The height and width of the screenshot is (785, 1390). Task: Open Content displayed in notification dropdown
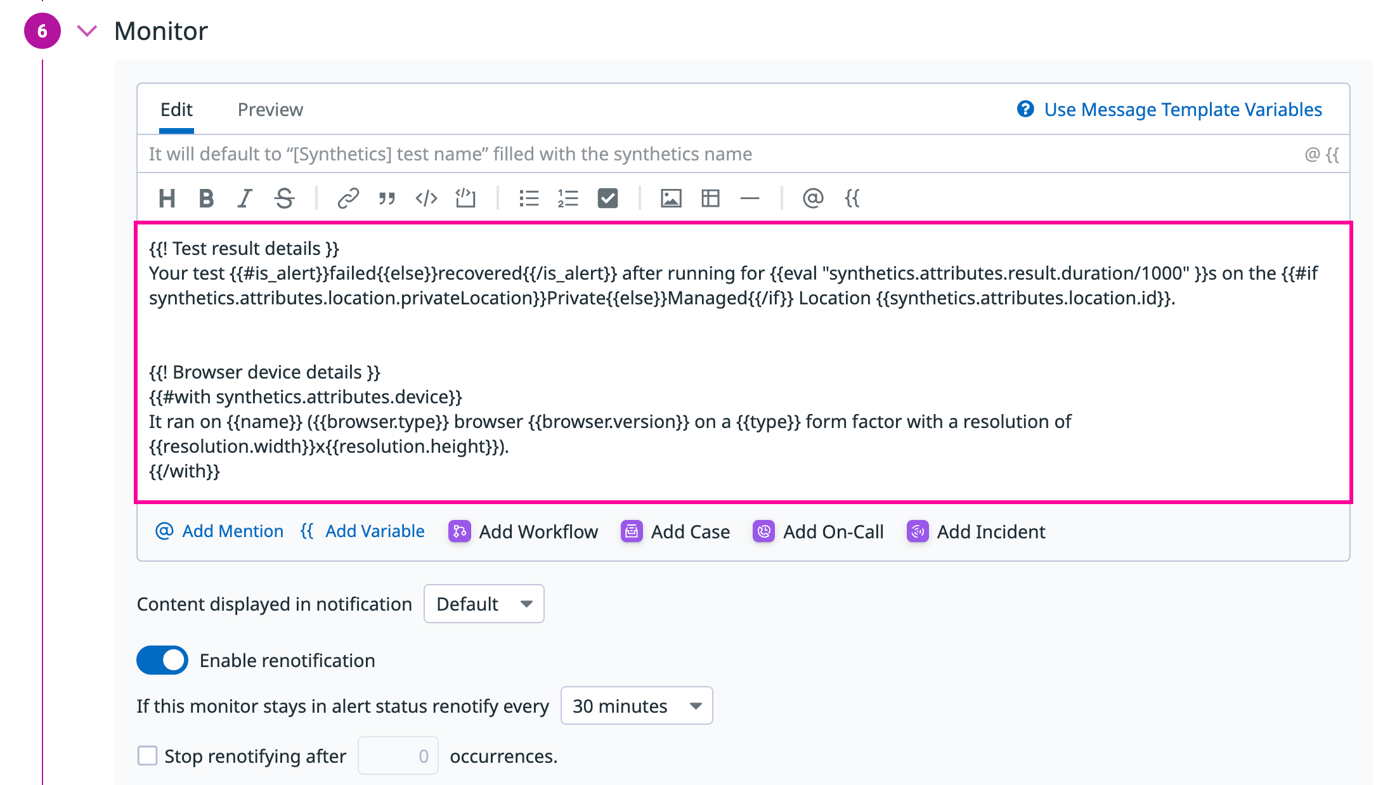pyautogui.click(x=484, y=604)
